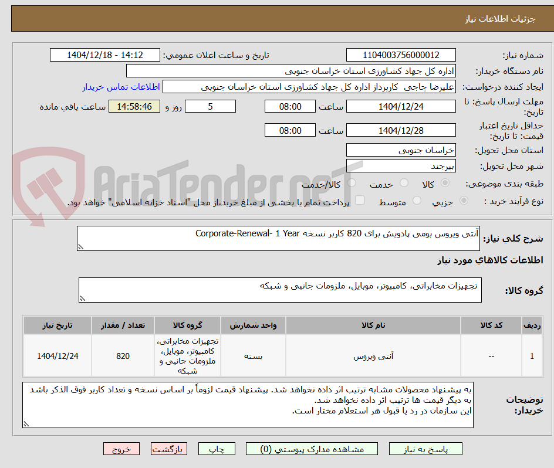Click the price validity time 08:00 field
554x468 pixels.
coord(290,130)
